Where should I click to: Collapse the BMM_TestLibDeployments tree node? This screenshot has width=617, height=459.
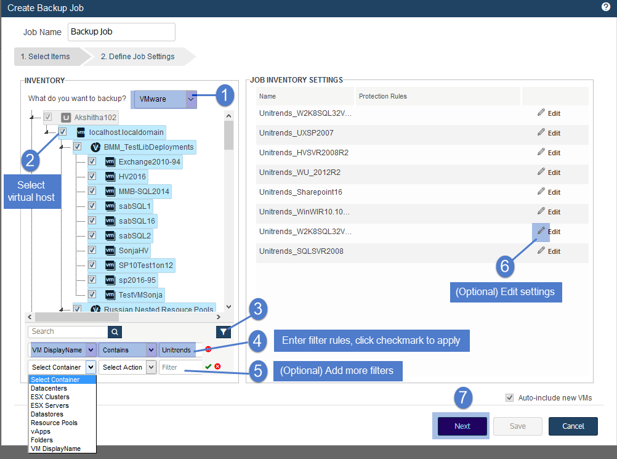(61, 147)
